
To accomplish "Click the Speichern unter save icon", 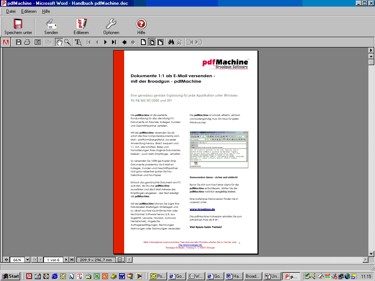I will coord(18,24).
